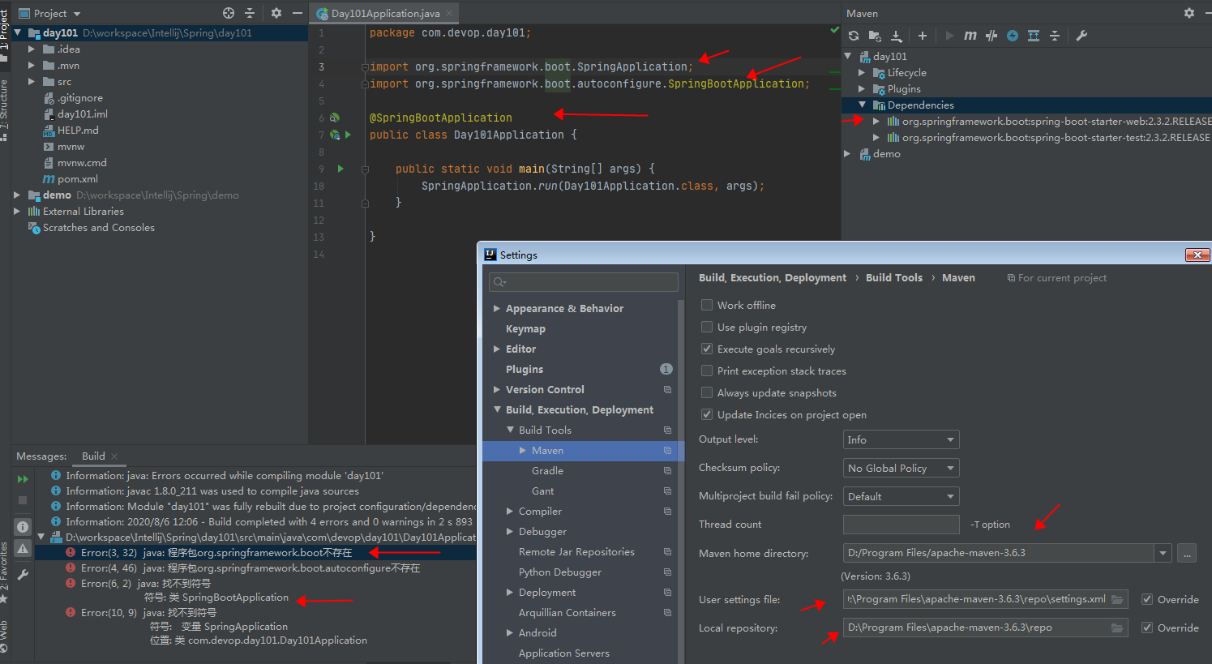Toggle information messages filter icon

pos(23,527)
